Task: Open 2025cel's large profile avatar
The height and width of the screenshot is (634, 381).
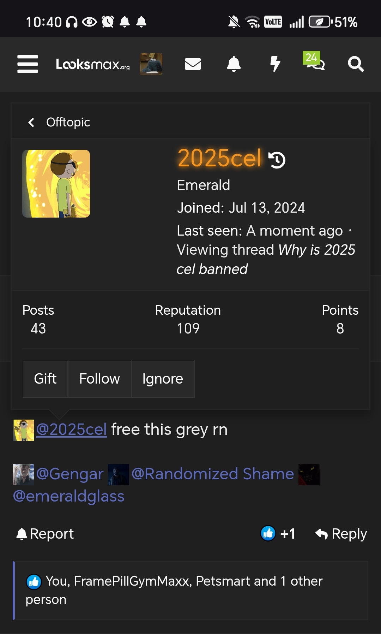Action: 56,184
